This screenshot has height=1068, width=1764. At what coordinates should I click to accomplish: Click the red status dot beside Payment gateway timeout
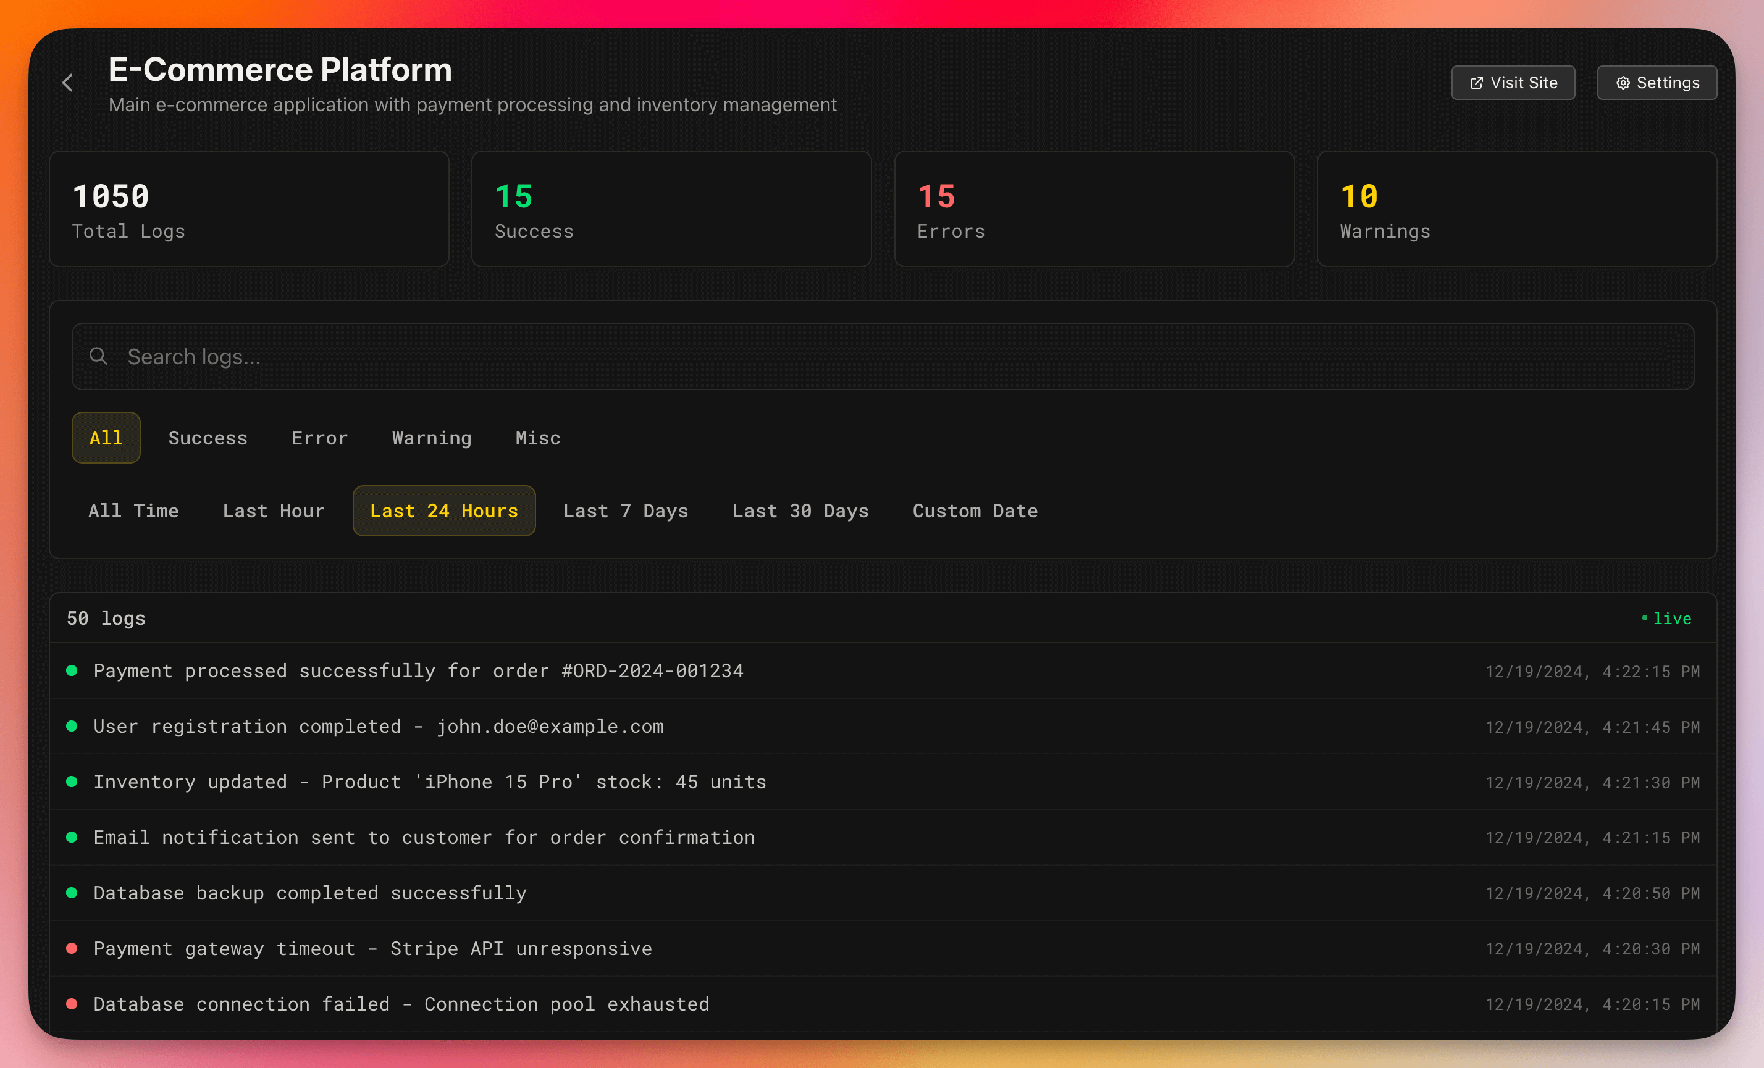tap(72, 948)
